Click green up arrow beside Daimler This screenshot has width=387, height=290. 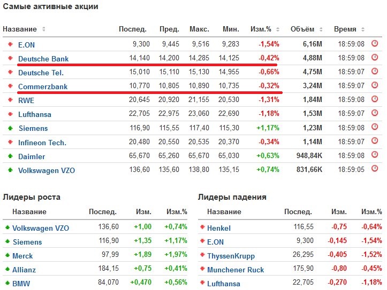[9, 156]
